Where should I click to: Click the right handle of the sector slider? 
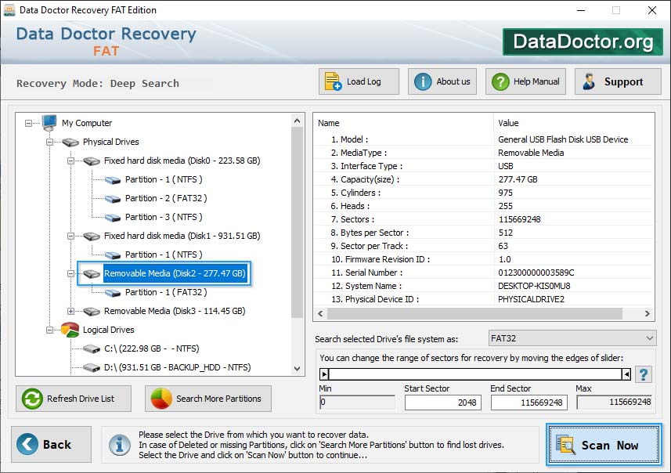[x=626, y=374]
